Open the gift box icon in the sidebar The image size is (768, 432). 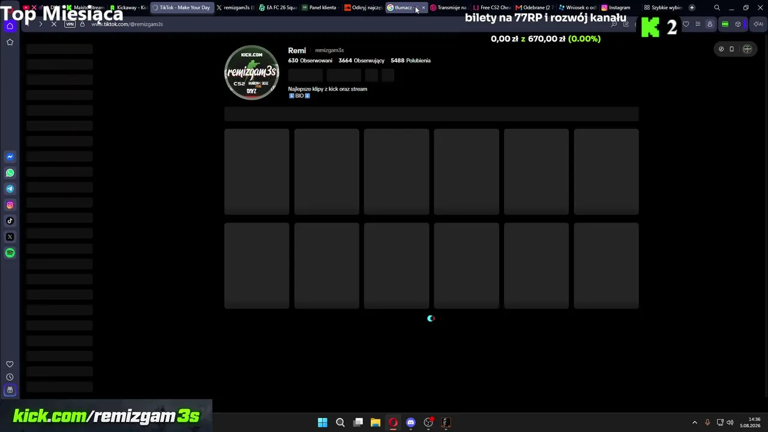(10, 390)
